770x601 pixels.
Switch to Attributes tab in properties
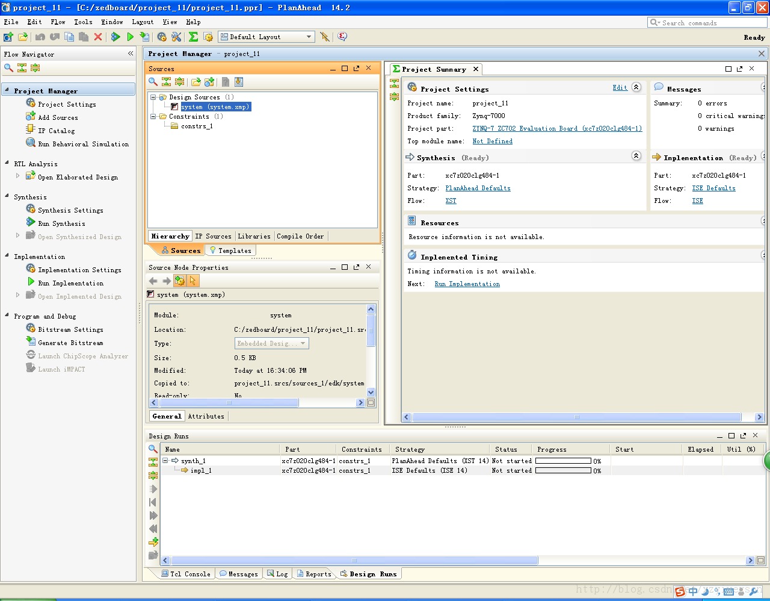coord(206,416)
